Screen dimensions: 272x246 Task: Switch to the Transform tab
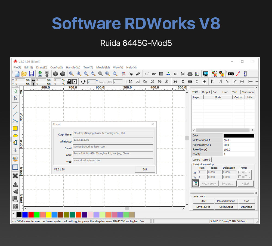(x=248, y=92)
